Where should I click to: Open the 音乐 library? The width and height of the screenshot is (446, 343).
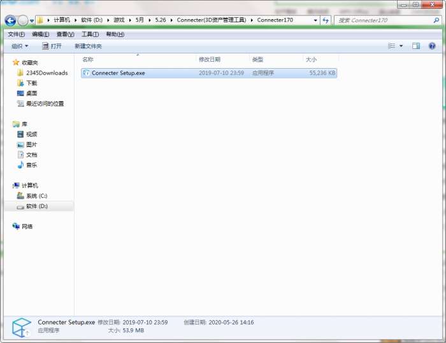[31, 165]
